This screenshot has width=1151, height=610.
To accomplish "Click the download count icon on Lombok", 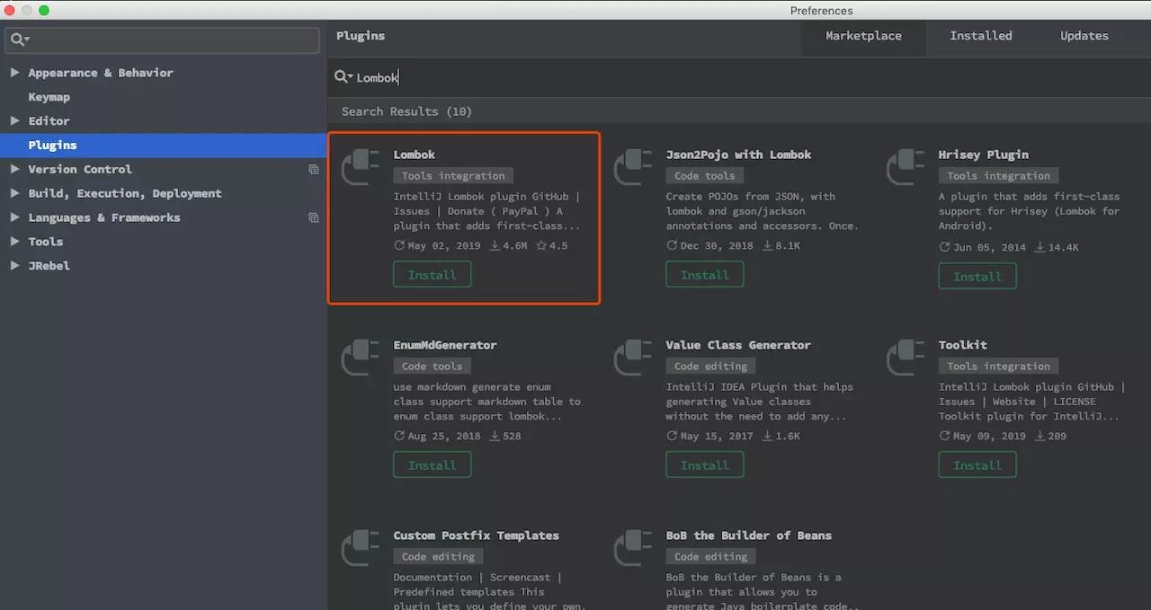I will coord(495,245).
